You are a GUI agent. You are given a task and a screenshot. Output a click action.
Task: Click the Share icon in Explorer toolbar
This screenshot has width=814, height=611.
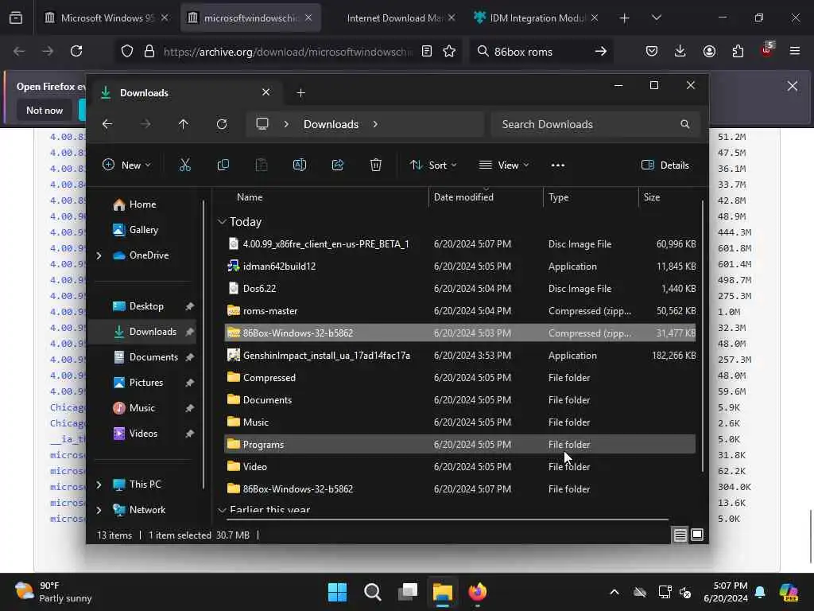click(x=337, y=165)
